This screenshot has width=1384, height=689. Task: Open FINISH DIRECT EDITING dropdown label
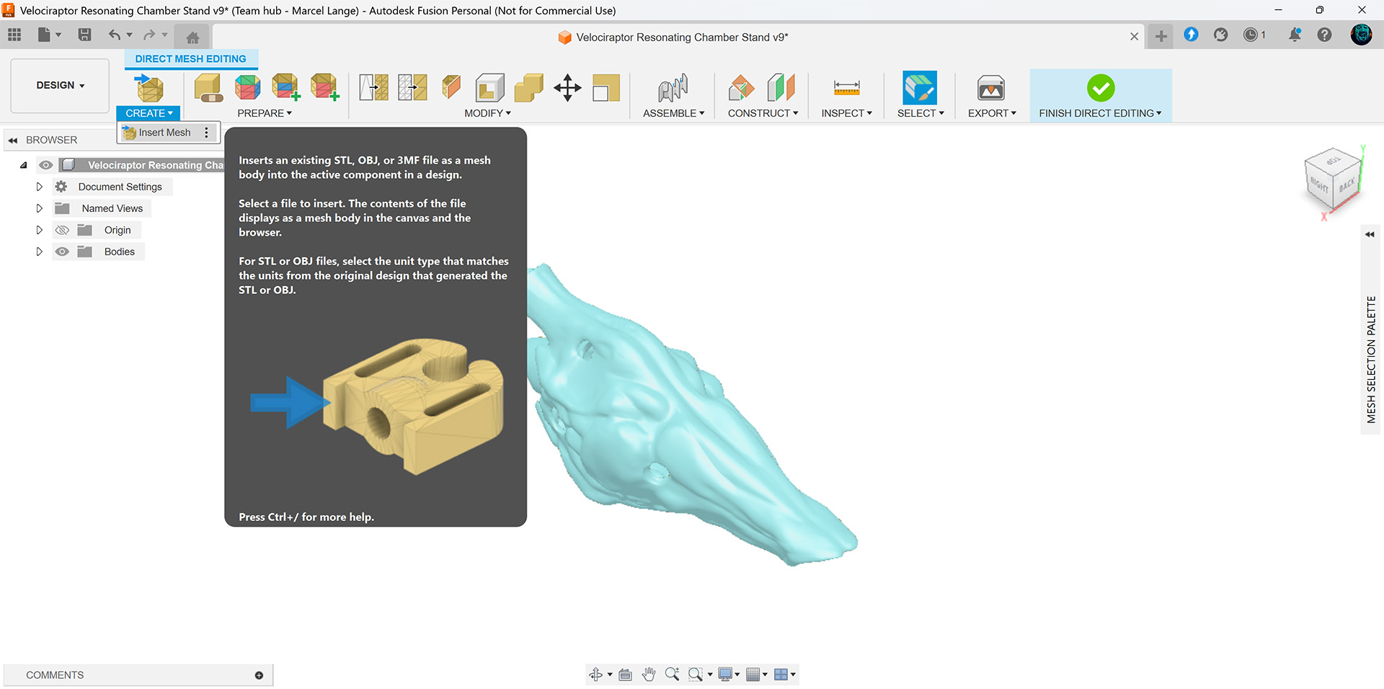1100,113
